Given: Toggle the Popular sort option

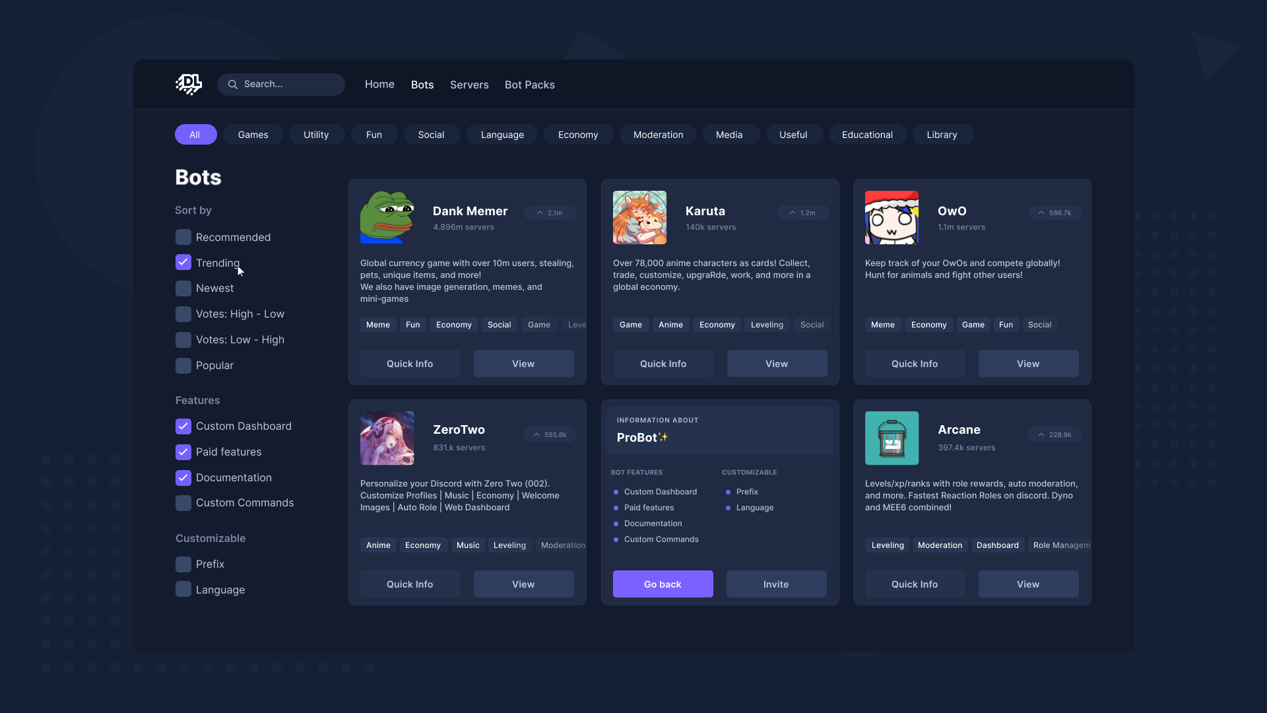Looking at the screenshot, I should (x=183, y=365).
